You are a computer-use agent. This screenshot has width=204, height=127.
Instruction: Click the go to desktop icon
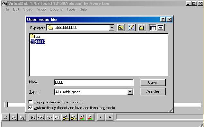coord(131,28)
